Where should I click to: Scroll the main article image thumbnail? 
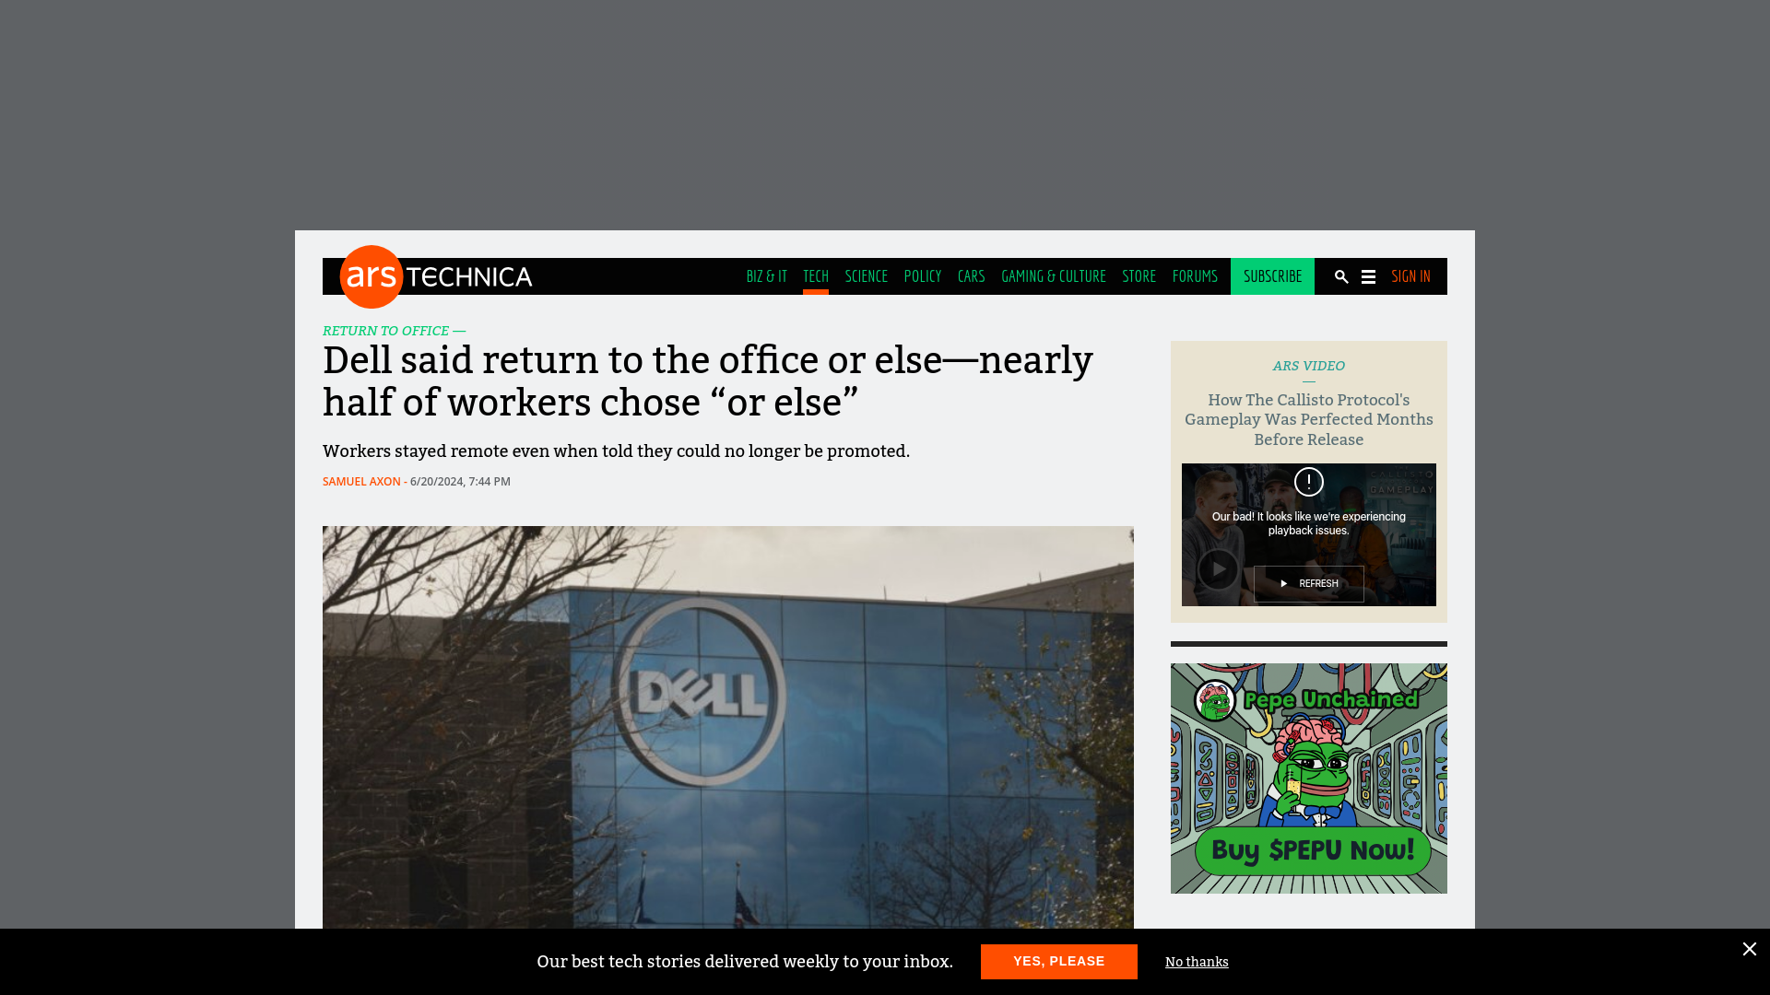click(727, 727)
